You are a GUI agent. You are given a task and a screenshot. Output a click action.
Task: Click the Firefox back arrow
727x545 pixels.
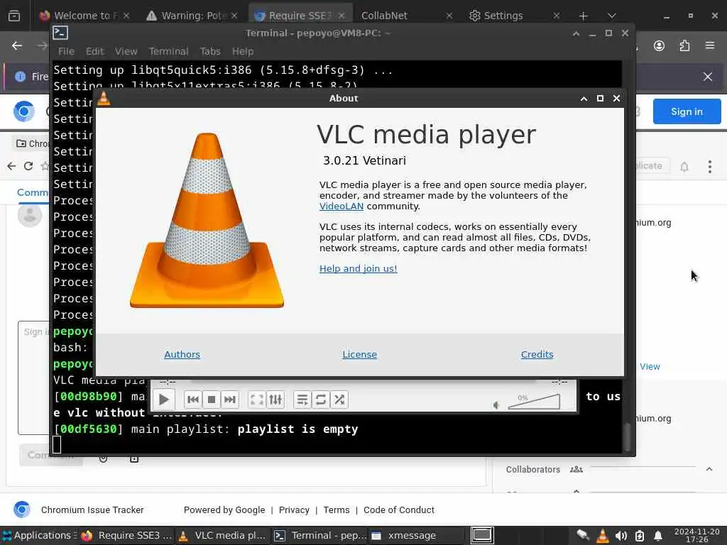17,45
